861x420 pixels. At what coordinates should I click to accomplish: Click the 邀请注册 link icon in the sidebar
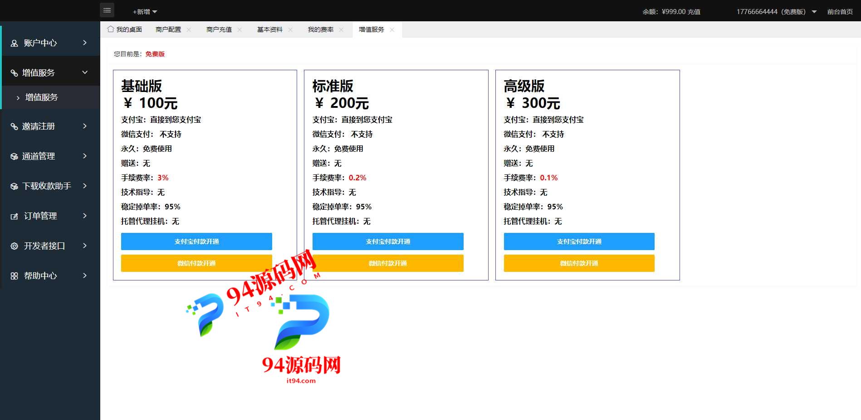pyautogui.click(x=15, y=126)
